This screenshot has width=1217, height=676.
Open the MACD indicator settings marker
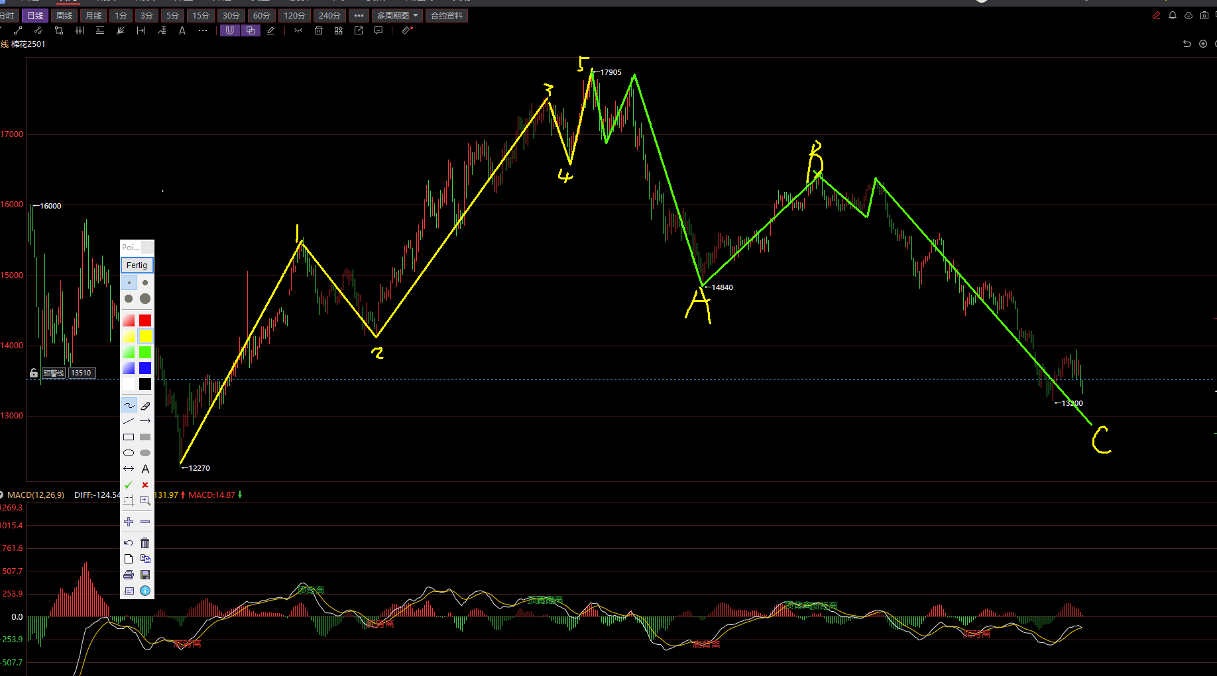tap(2, 495)
